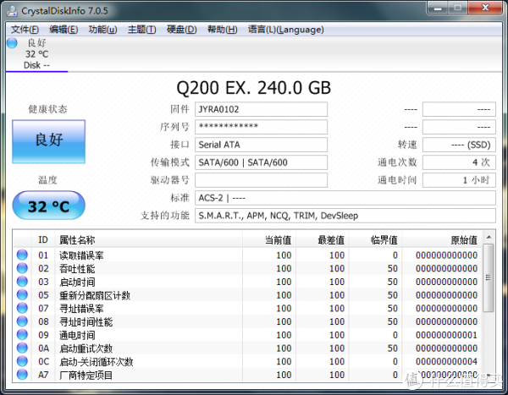
Task: Click status circle for attribute 08 寻址时间性能
Action: click(x=22, y=321)
